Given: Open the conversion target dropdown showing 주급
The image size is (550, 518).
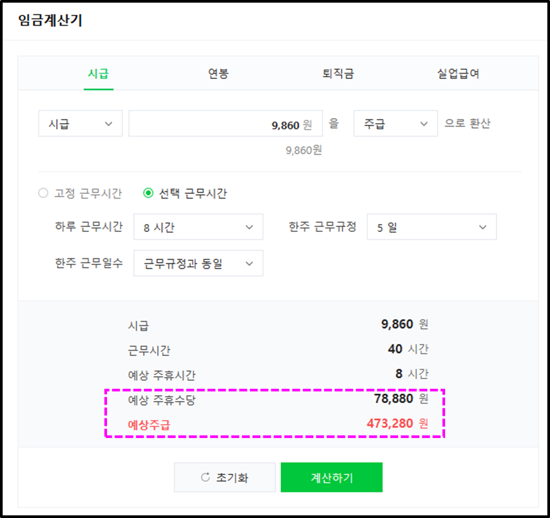Looking at the screenshot, I should [395, 123].
